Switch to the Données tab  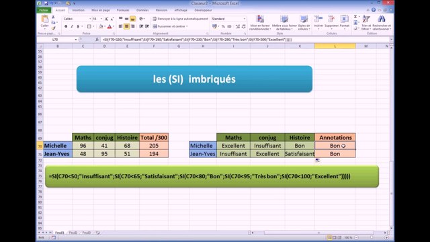click(x=142, y=10)
